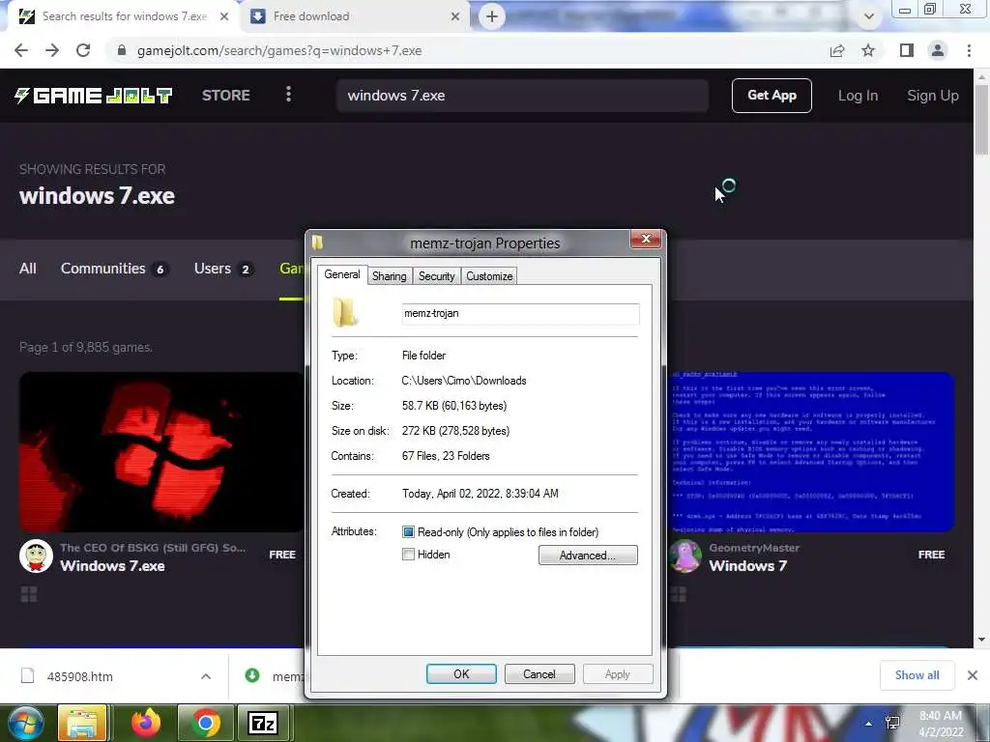Viewport: 990px width, 742px height.
Task: Click Show all downloads button
Action: pyautogui.click(x=917, y=675)
